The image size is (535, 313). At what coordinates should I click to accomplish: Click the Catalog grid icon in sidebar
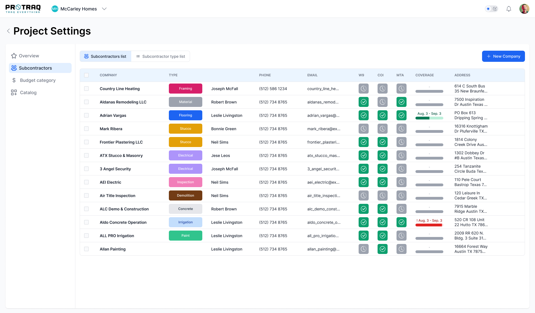[14, 92]
